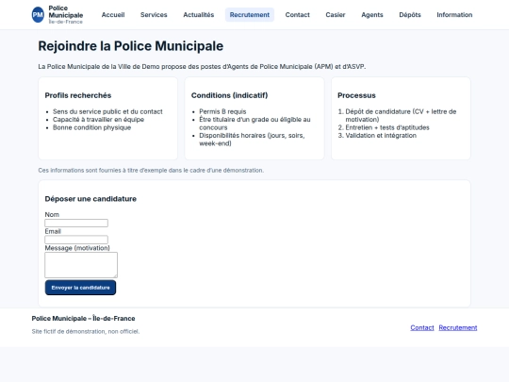Click the Être titulaire d'un grade list item
Screen dimensions: 509x382
point(254,124)
